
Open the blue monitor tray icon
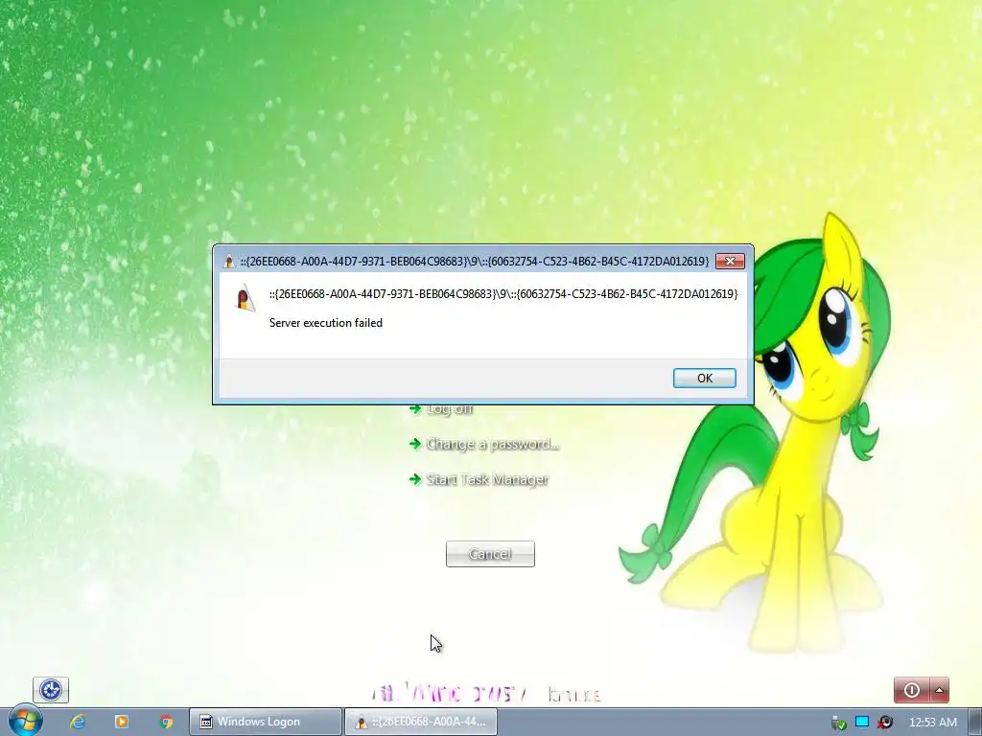point(862,722)
